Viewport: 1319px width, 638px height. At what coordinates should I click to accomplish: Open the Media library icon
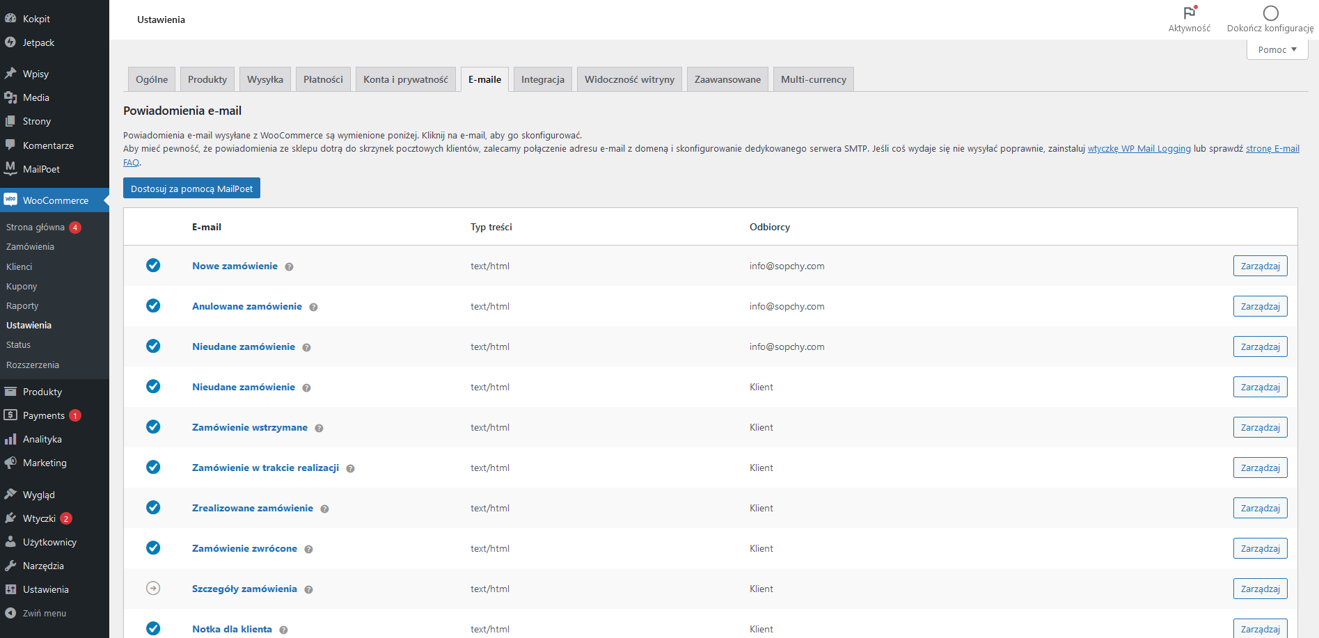coord(10,97)
